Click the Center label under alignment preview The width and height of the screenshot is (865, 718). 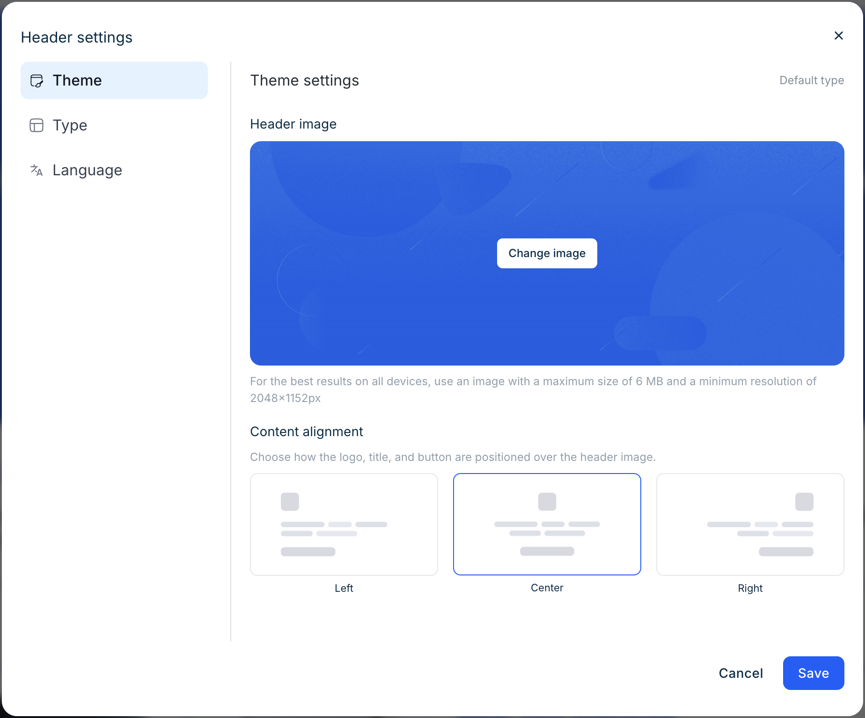click(547, 588)
